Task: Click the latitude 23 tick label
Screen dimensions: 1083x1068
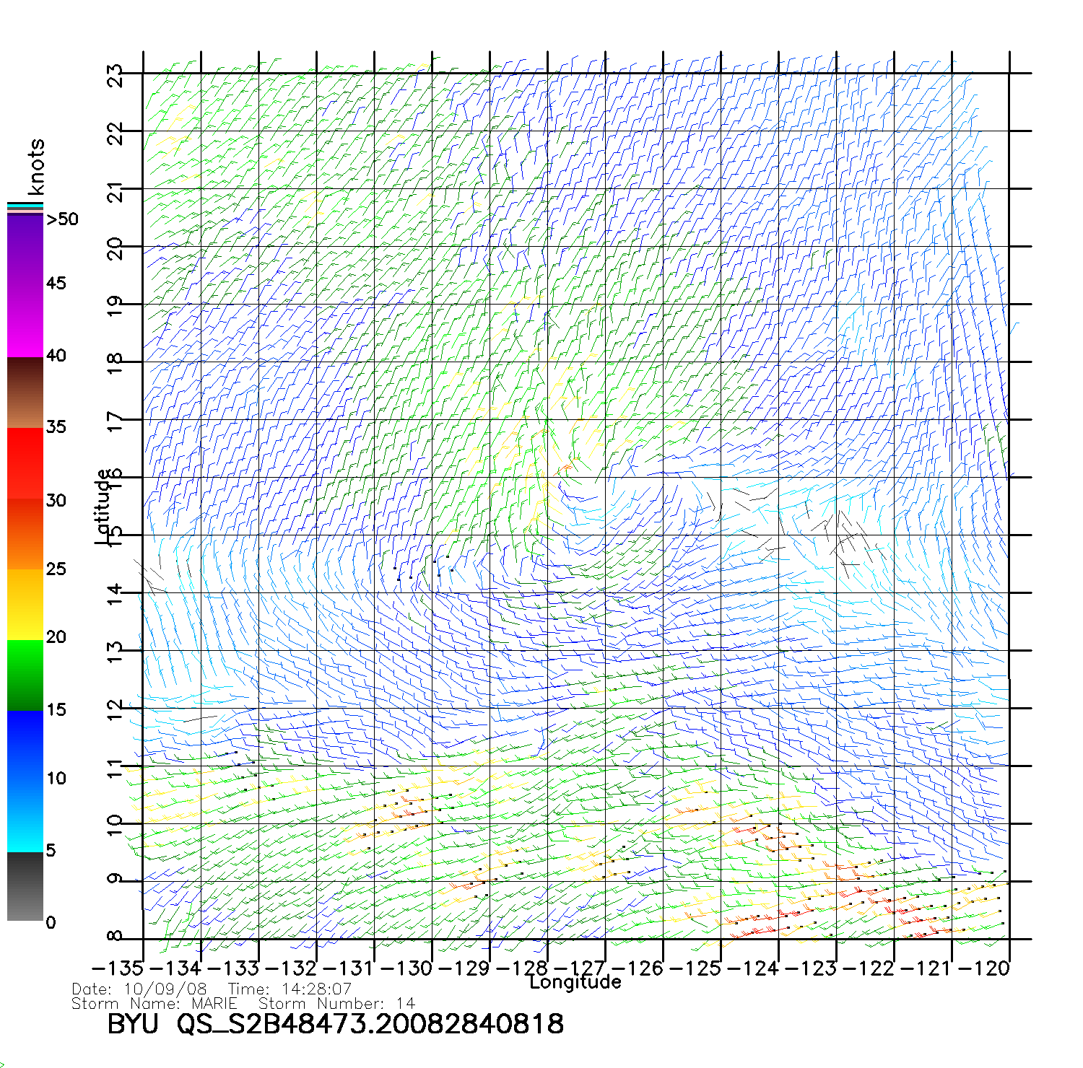Action: pyautogui.click(x=115, y=75)
